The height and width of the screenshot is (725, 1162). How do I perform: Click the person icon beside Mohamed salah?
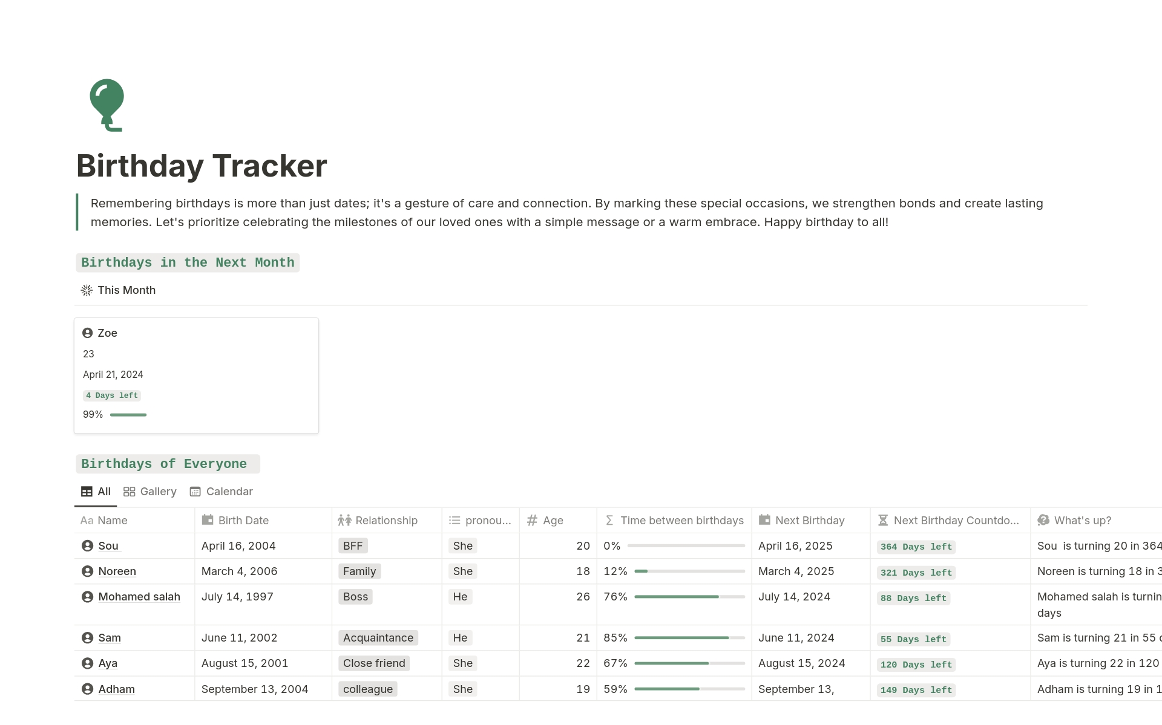pos(87,597)
